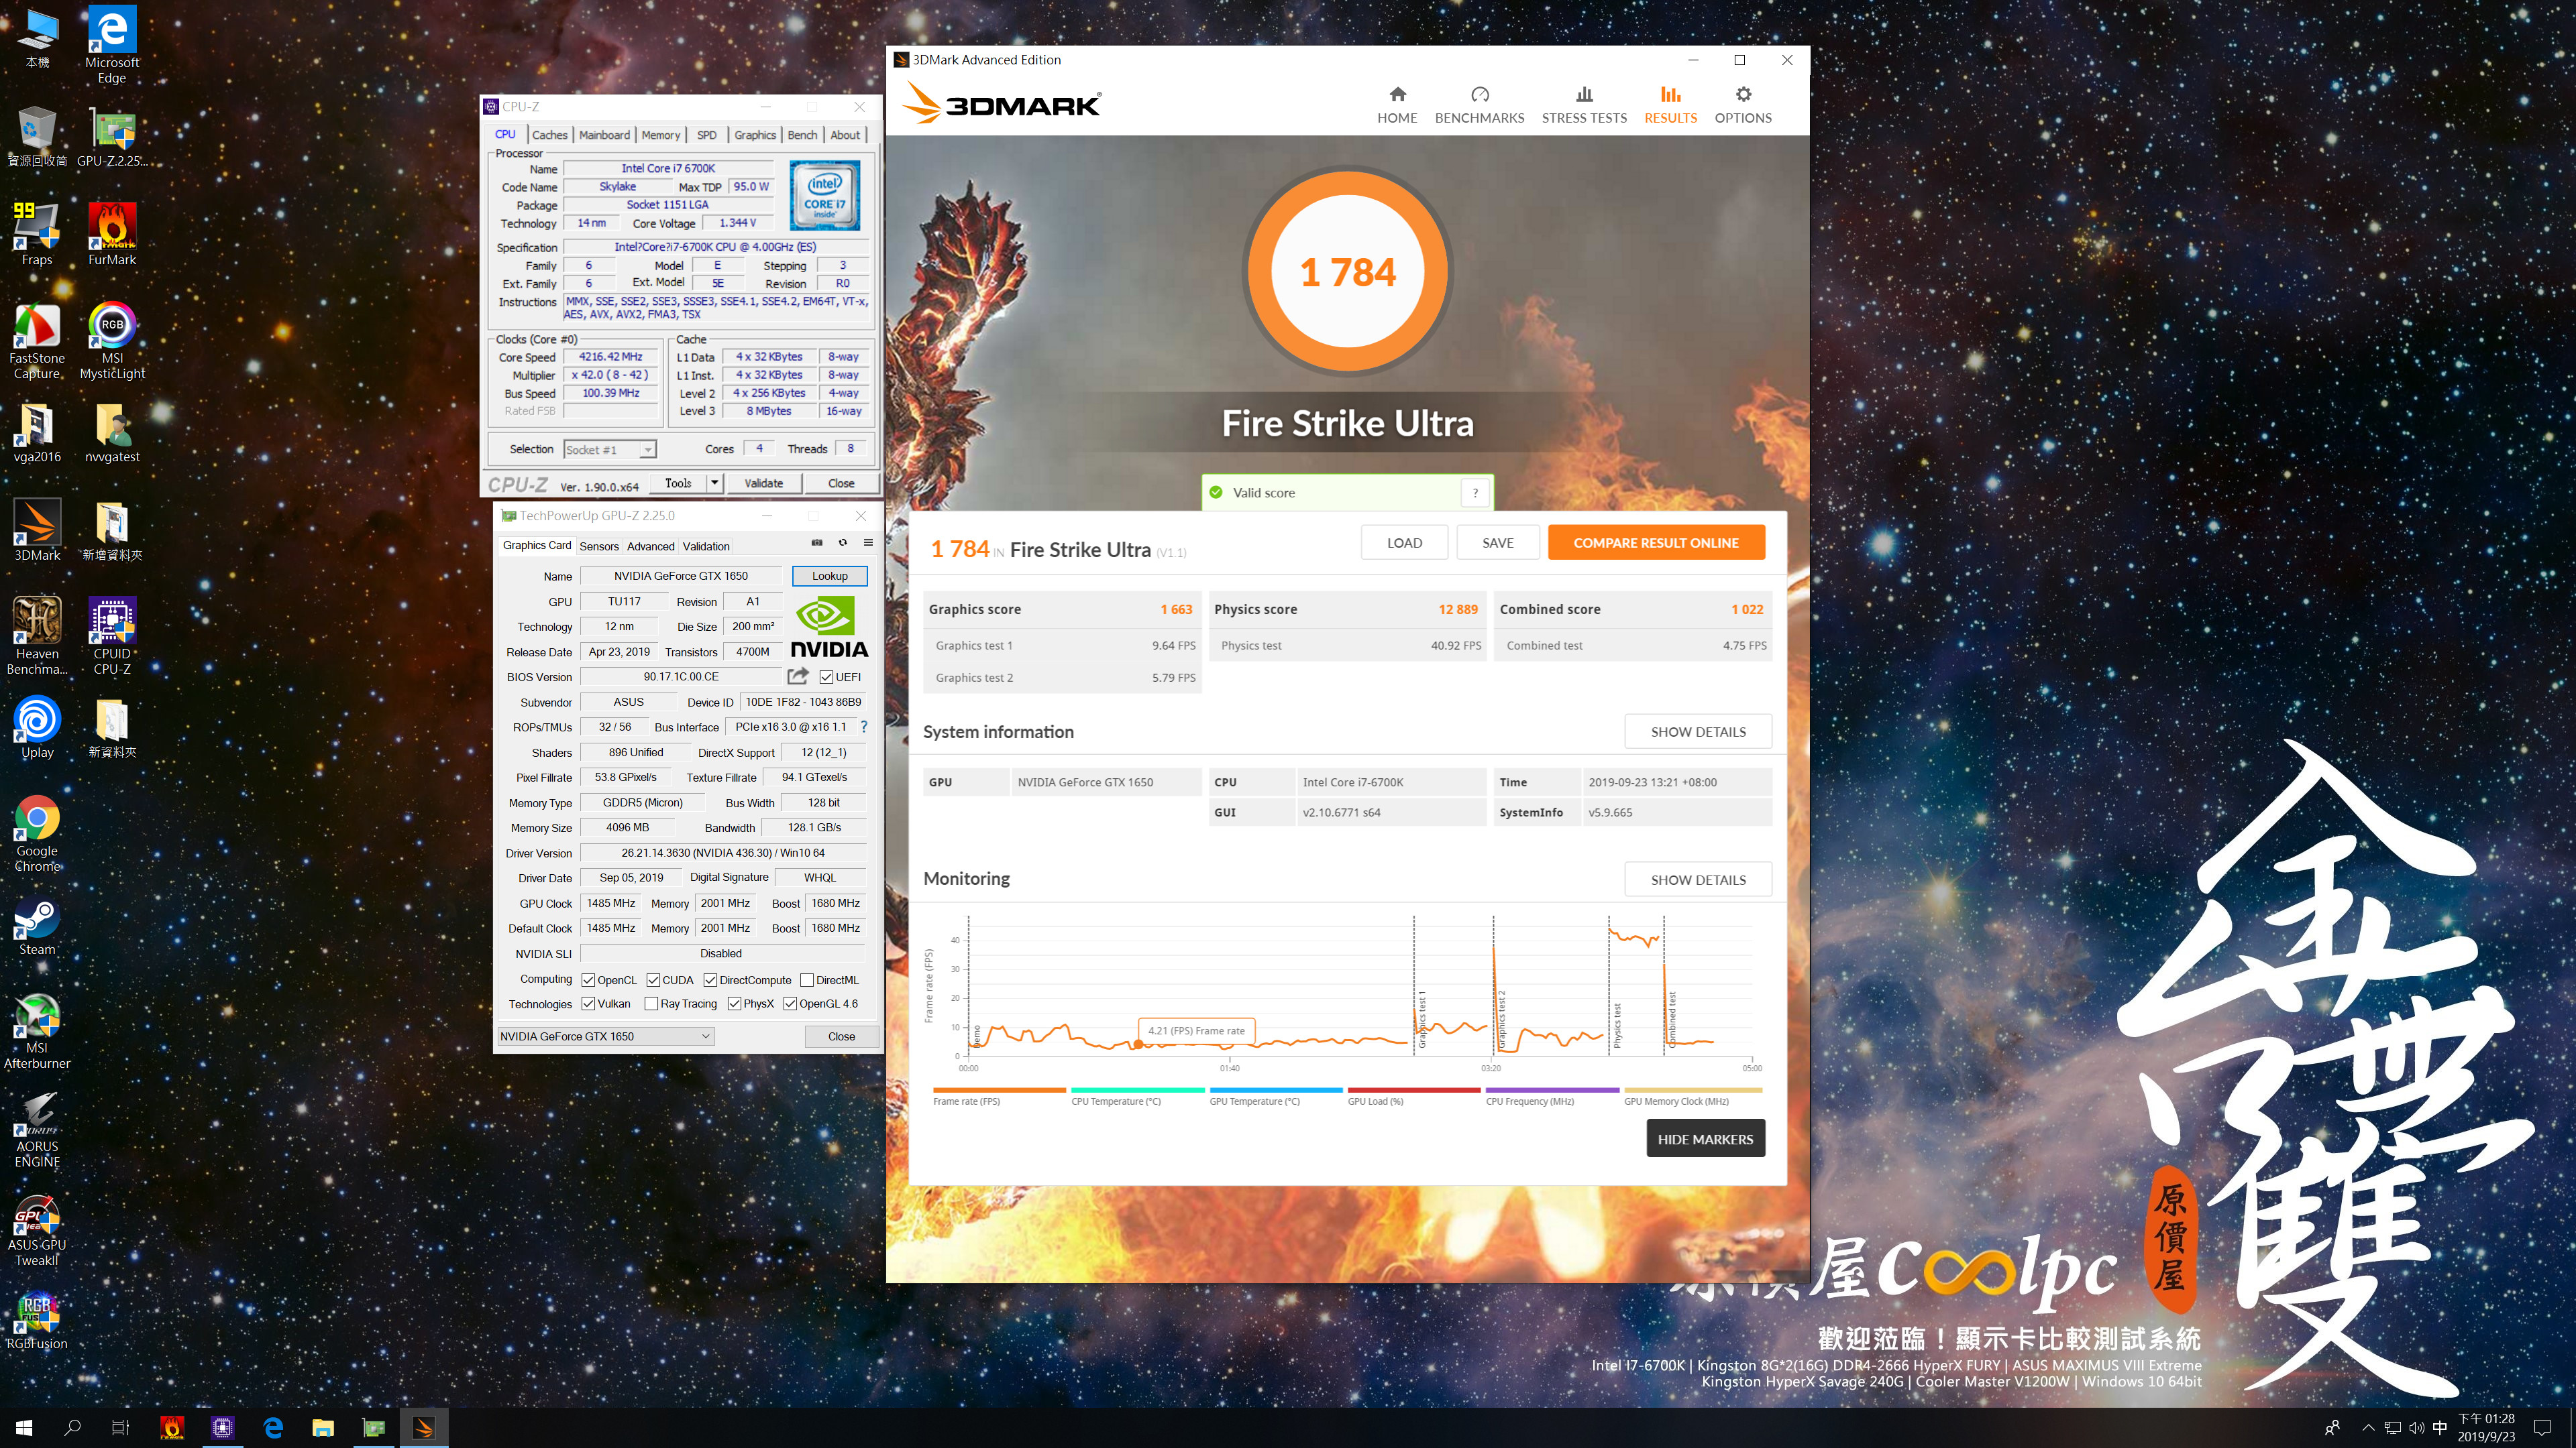
Task: Toggle UEFI checkbox in GPU-Z
Action: 826,678
